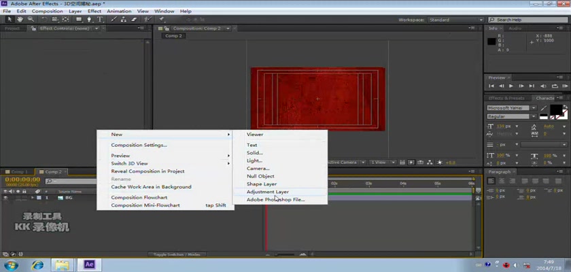Toggle loop option in Preview panel
The image size is (571, 272).
point(555,86)
